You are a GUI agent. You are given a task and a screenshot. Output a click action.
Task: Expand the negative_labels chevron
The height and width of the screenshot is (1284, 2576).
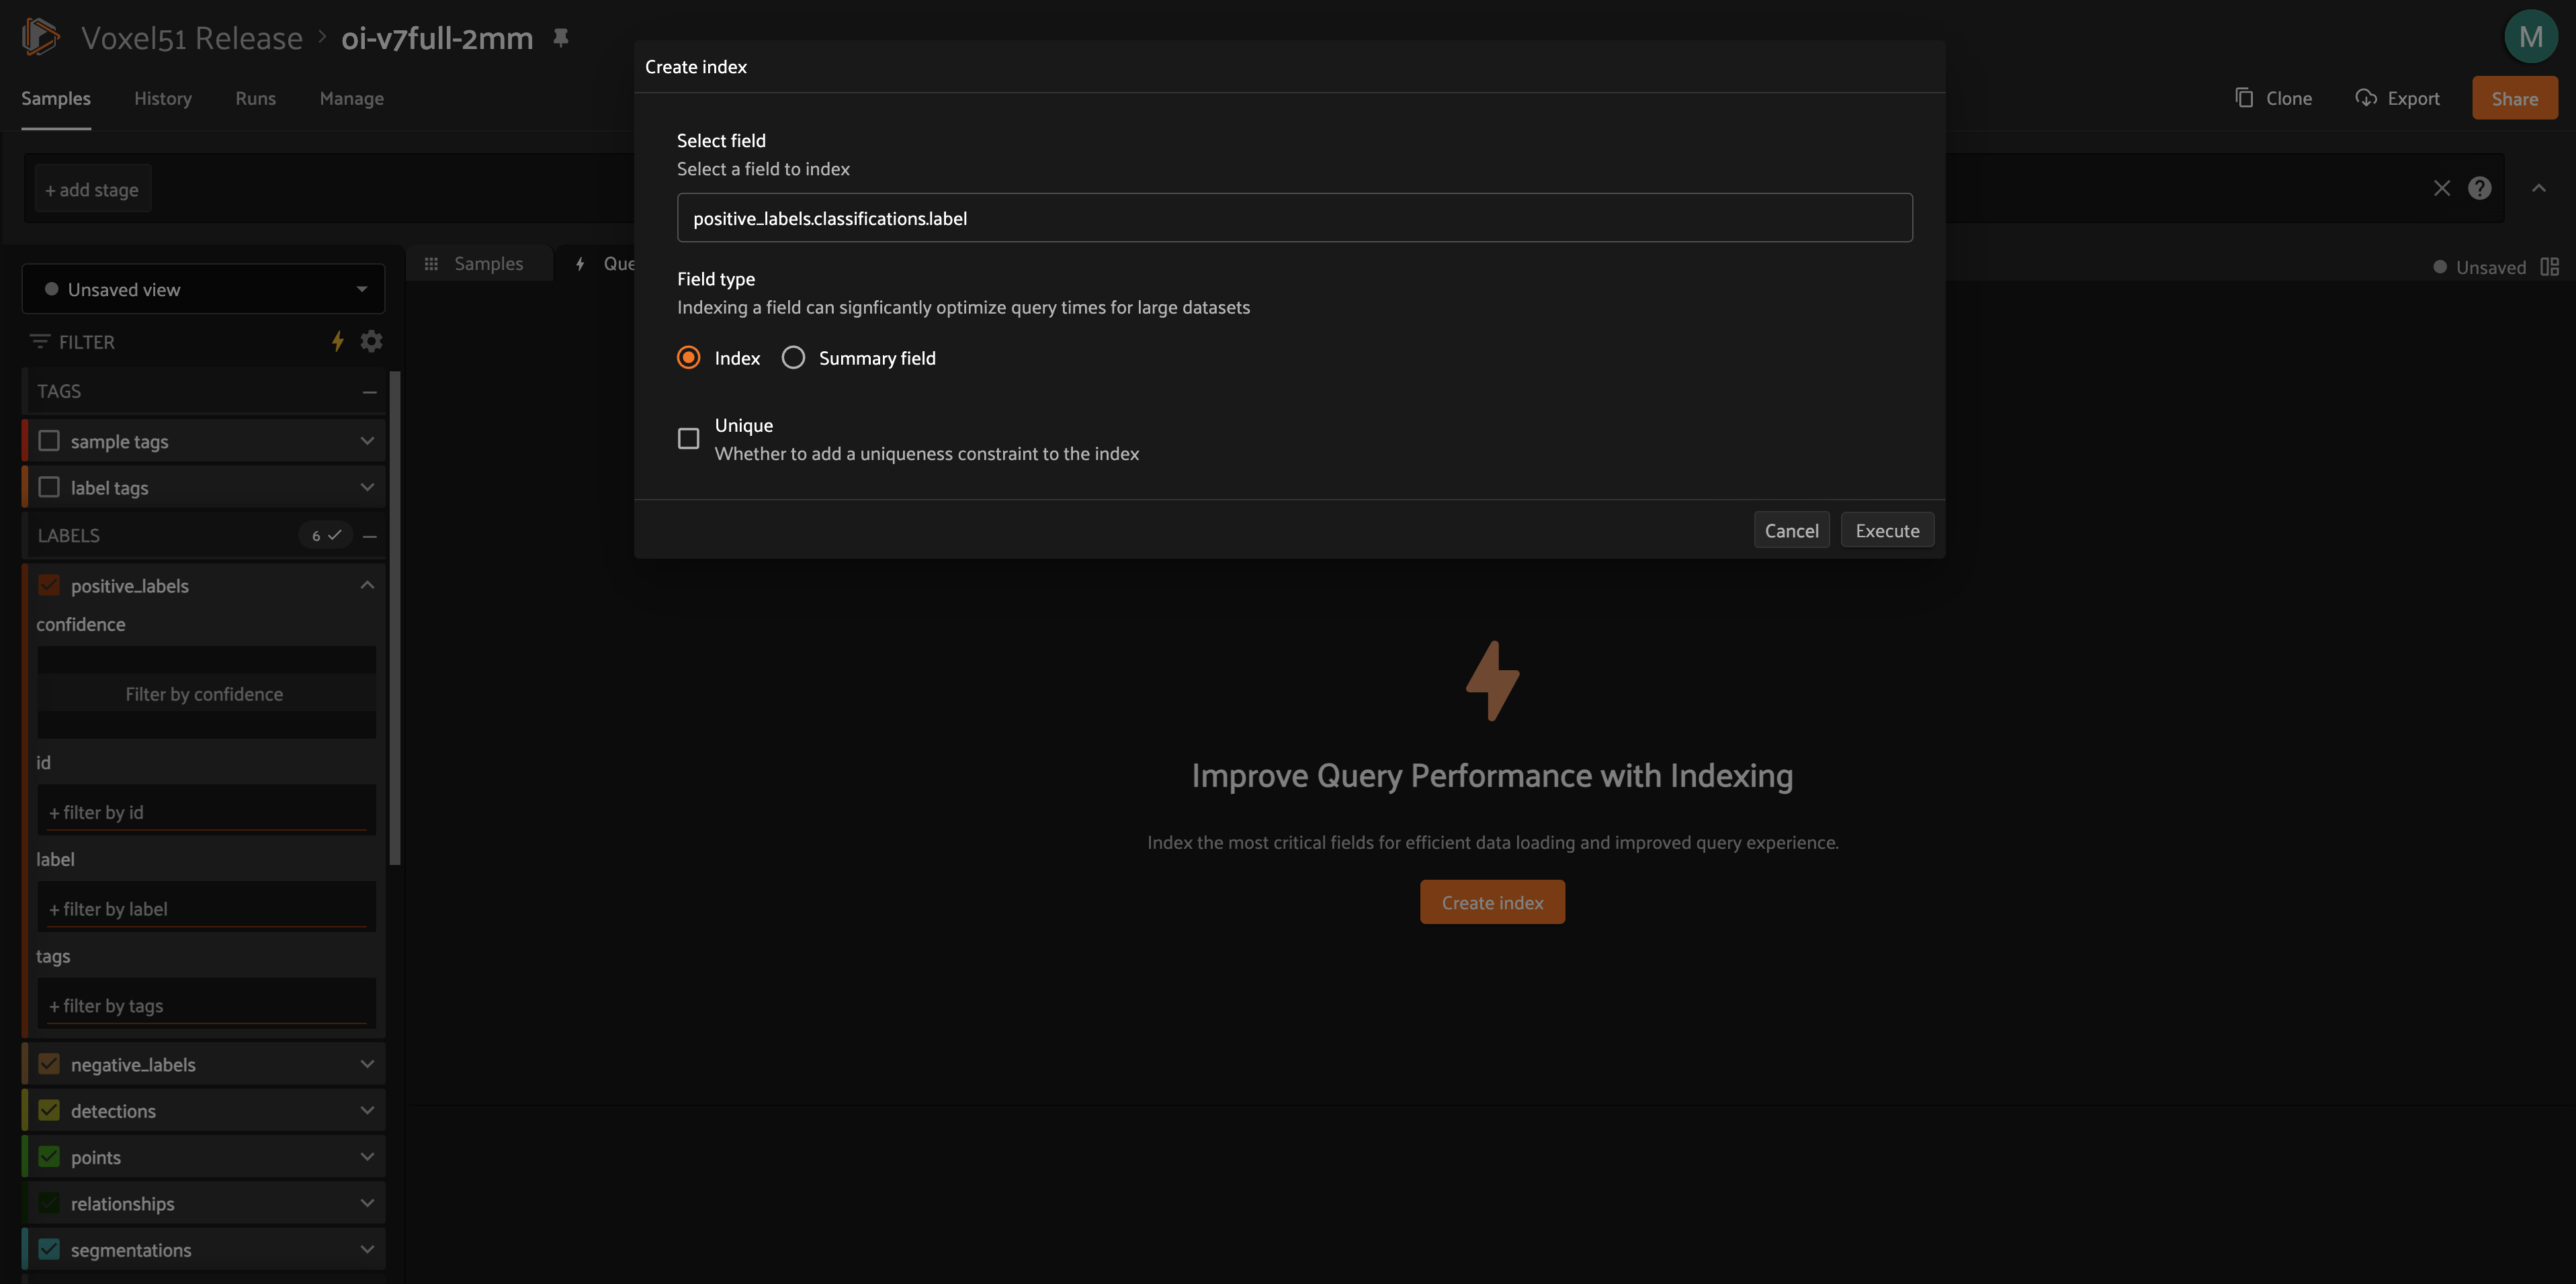tap(367, 1064)
